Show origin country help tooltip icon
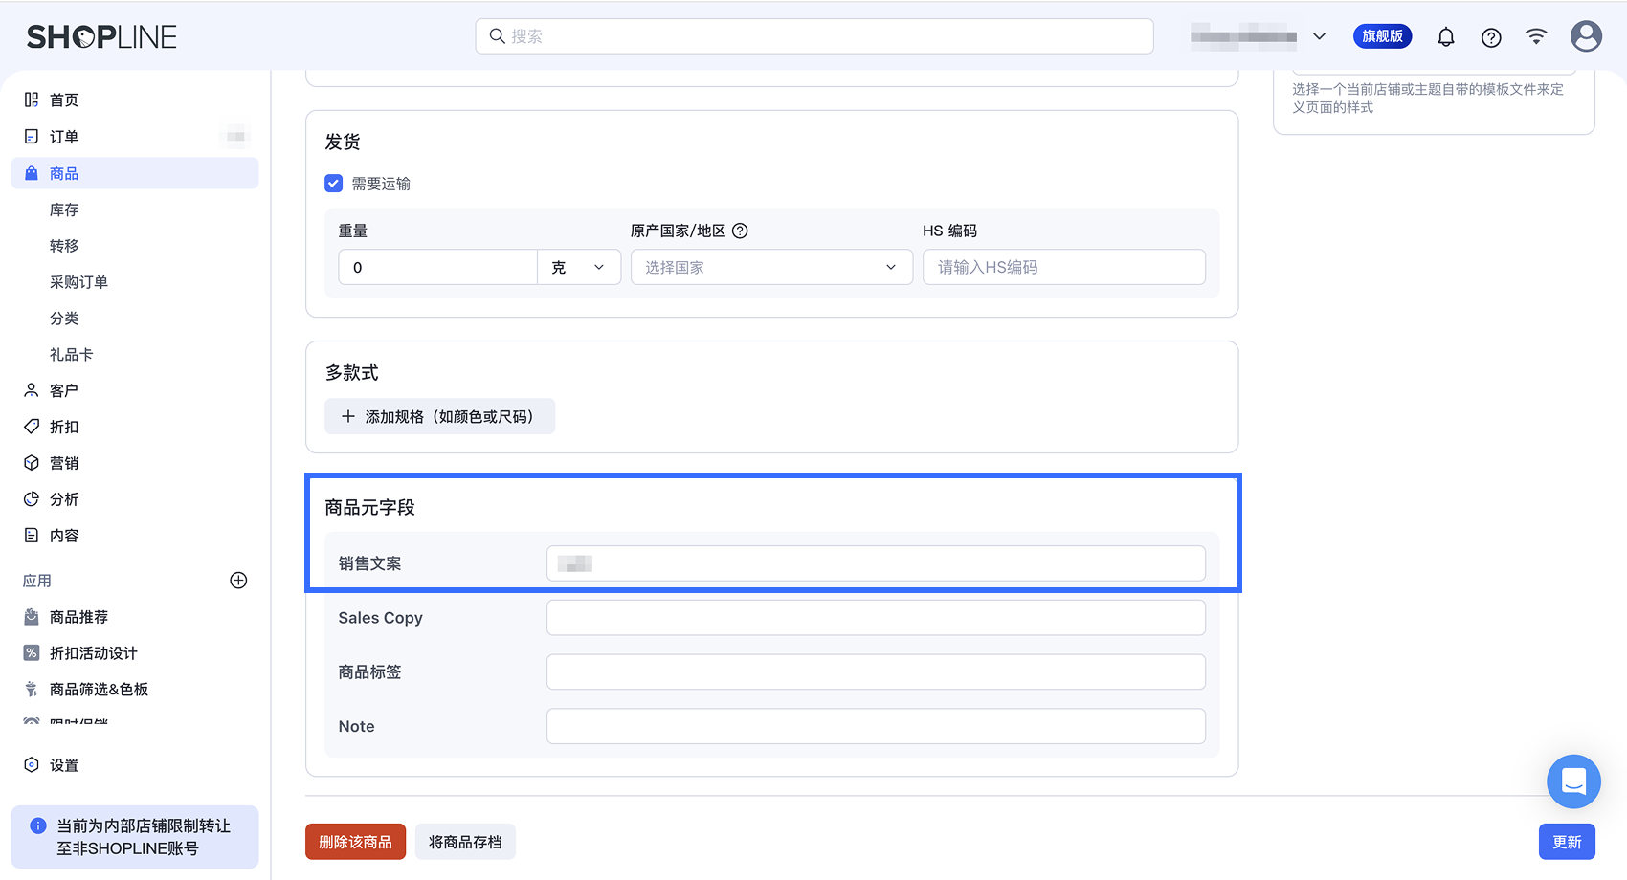The height and width of the screenshot is (880, 1627). (x=740, y=231)
